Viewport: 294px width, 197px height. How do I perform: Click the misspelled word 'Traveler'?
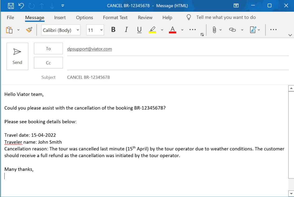13,142
